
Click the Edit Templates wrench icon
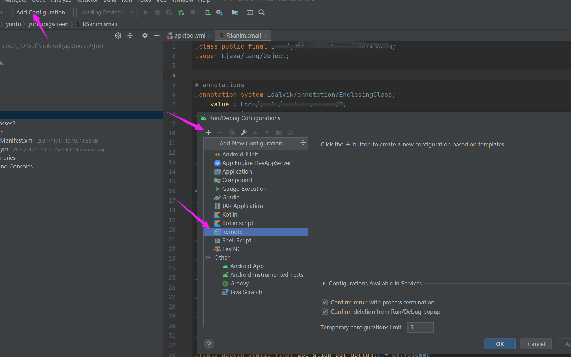tap(244, 133)
